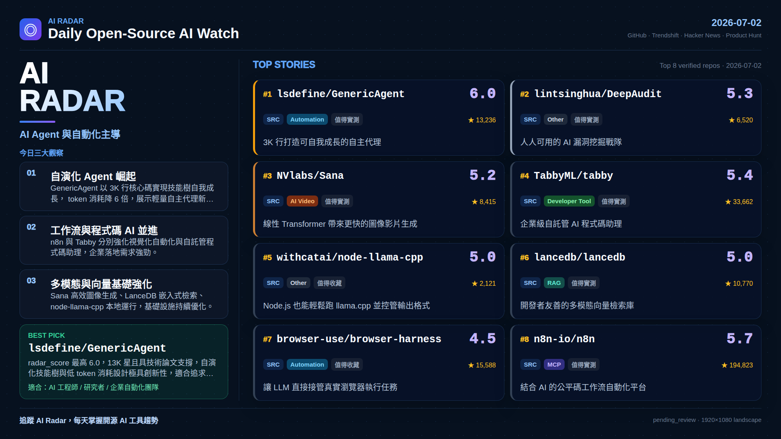Viewport: 781px width, 439px height.
Task: Open the TabbyML/tabby repo title
Action: [573, 176]
